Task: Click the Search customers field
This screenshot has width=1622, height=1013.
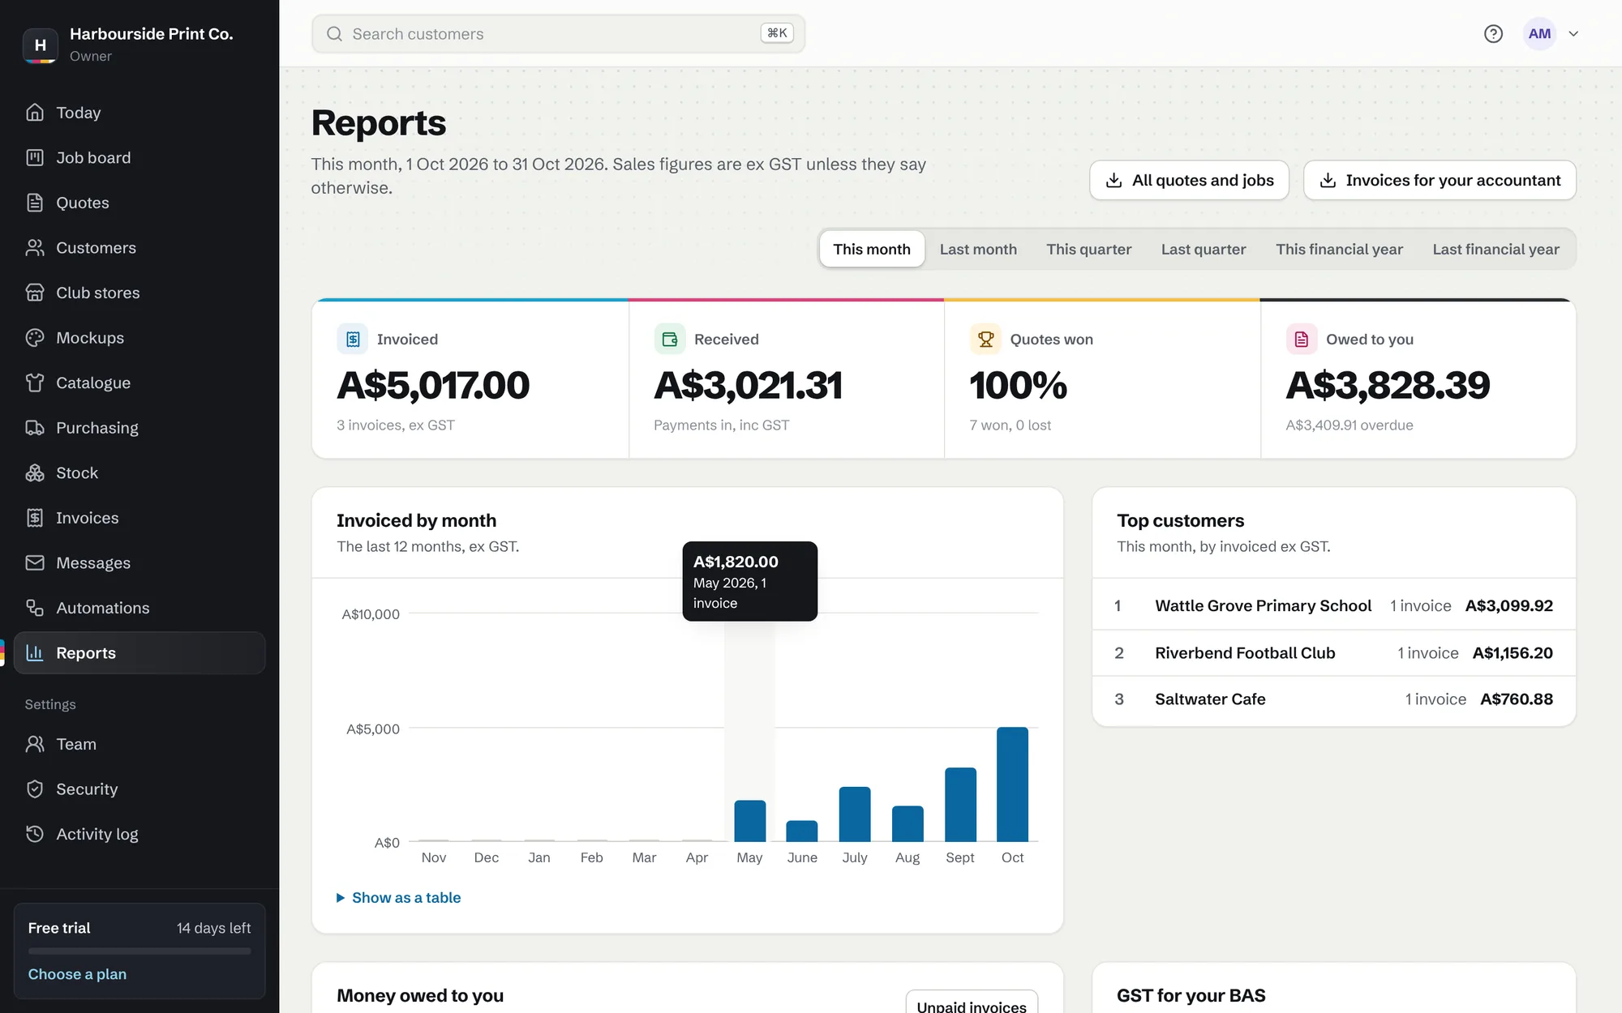Action: coord(558,34)
